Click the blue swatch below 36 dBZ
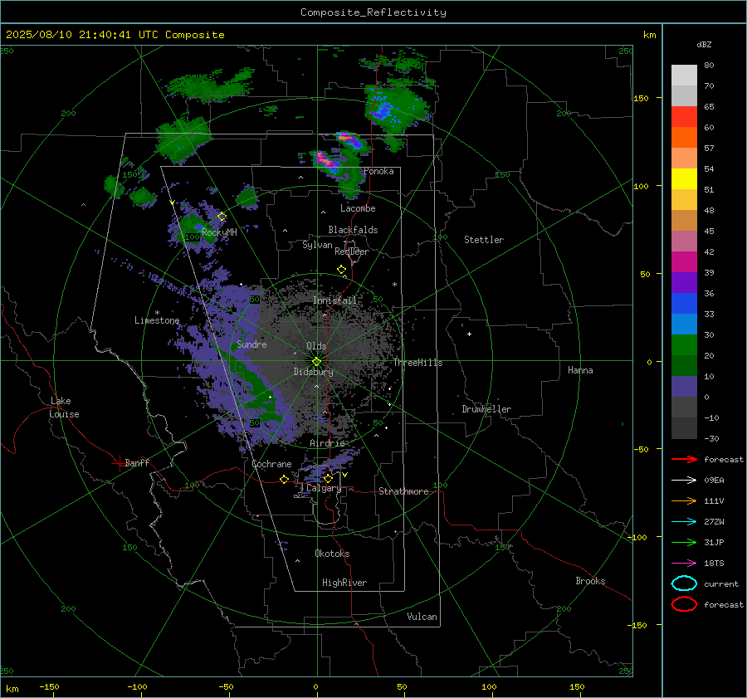This screenshot has height=698, width=747. pyautogui.click(x=684, y=304)
